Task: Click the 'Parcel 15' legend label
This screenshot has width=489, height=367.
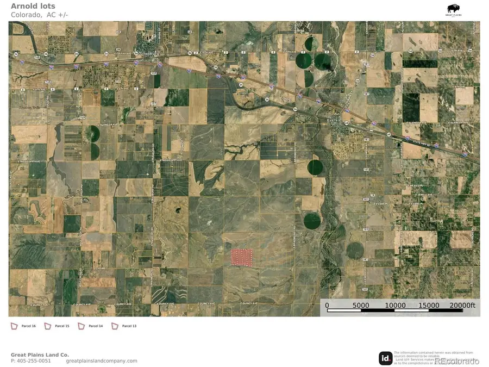Action: pyautogui.click(x=62, y=326)
